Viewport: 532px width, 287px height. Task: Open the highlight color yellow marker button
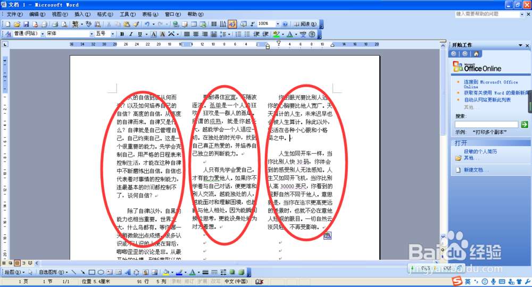click(277, 34)
